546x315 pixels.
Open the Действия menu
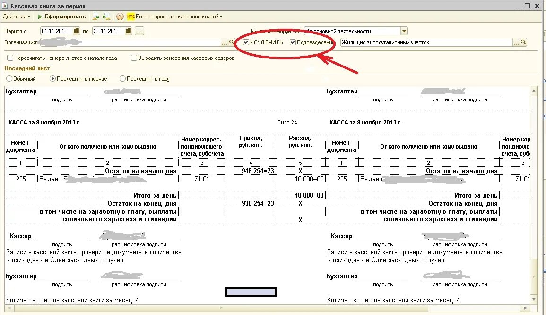point(17,17)
